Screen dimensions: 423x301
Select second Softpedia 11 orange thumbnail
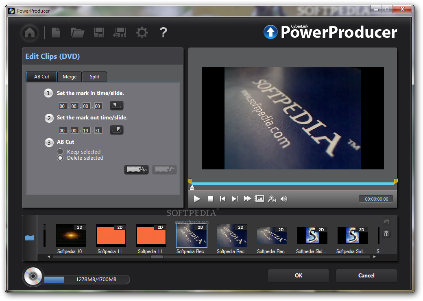[x=151, y=236]
